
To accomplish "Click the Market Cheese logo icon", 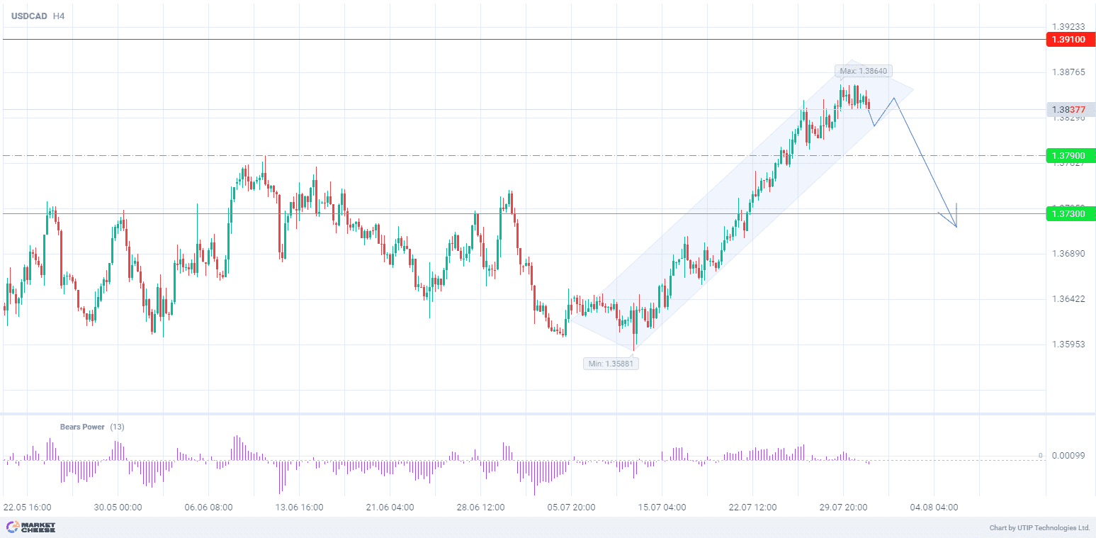I will pos(12,527).
